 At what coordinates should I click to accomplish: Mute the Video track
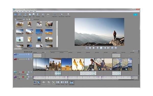29,59
